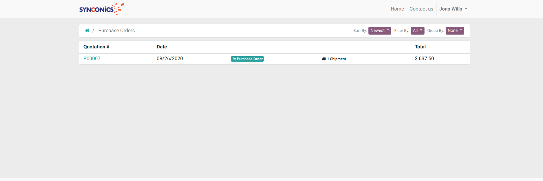Screen dimensions: 543x181
Task: Open the Filter By All dropdown
Action: (x=417, y=31)
